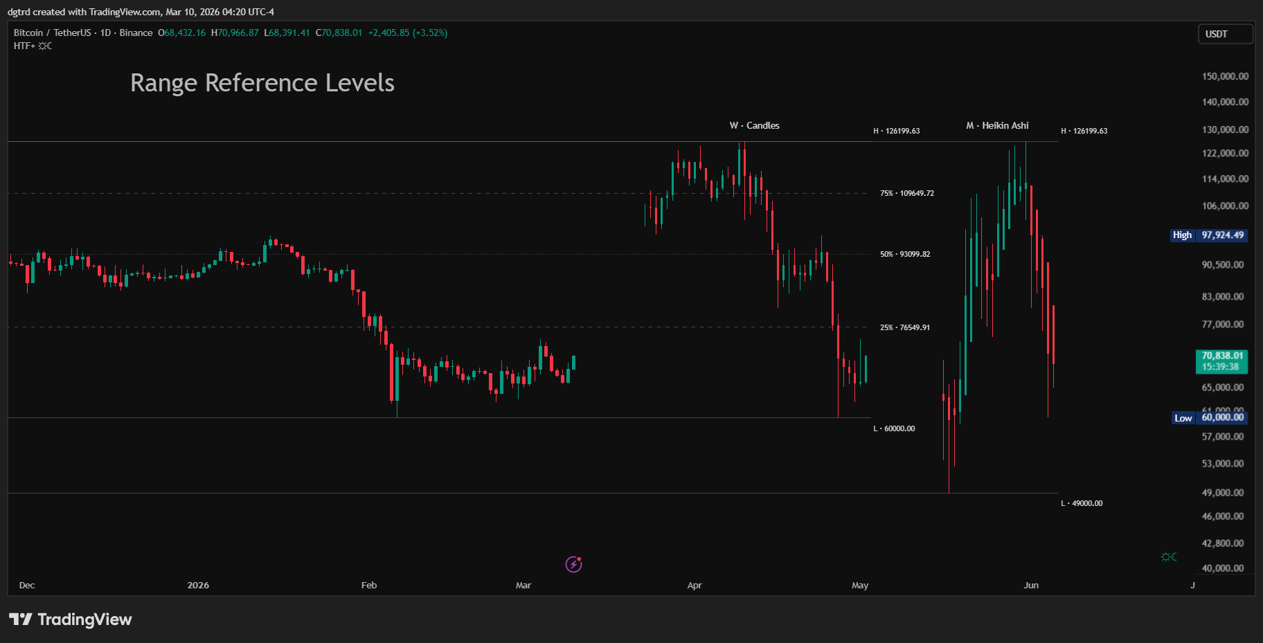This screenshot has width=1263, height=643.
Task: Click the 40,000.00 price axis label
Action: (x=1223, y=568)
